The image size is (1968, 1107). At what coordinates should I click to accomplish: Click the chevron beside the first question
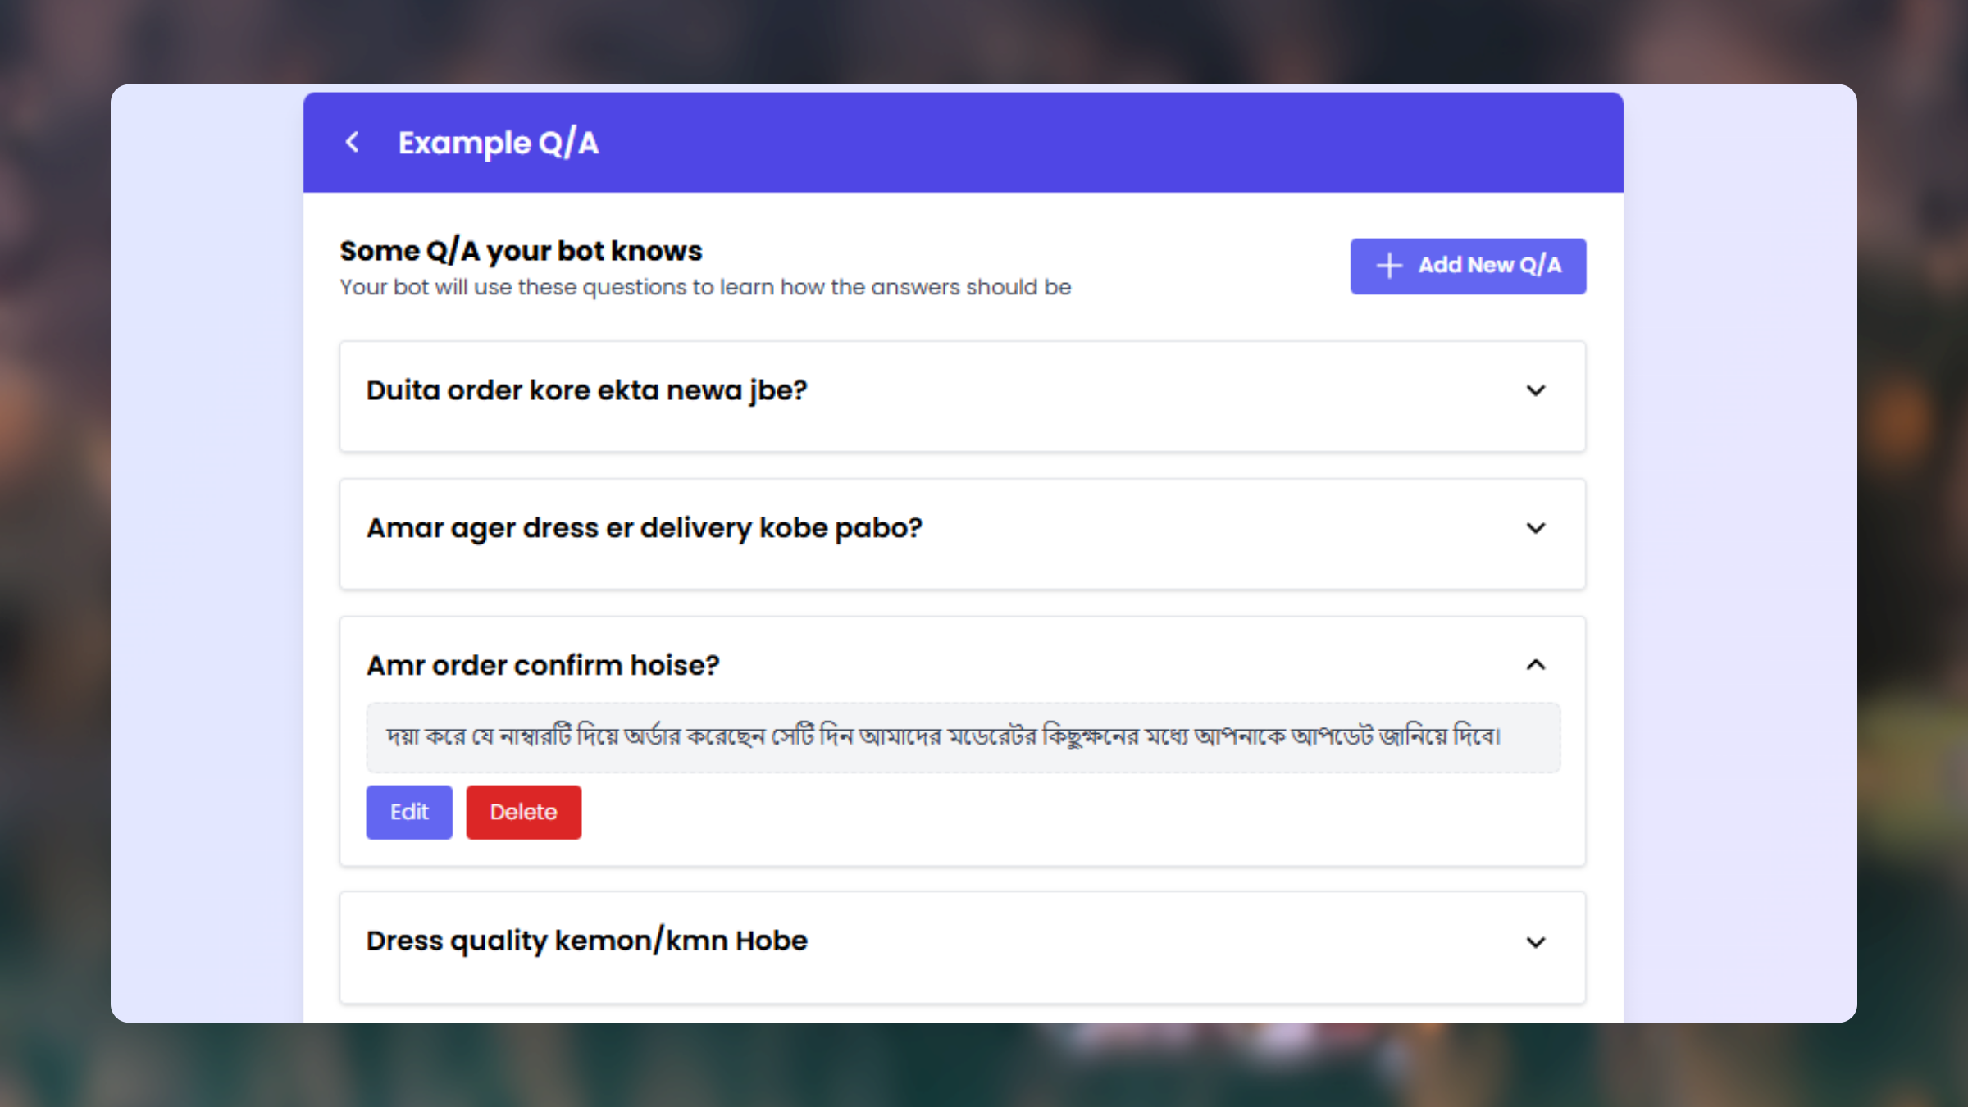pos(1536,391)
